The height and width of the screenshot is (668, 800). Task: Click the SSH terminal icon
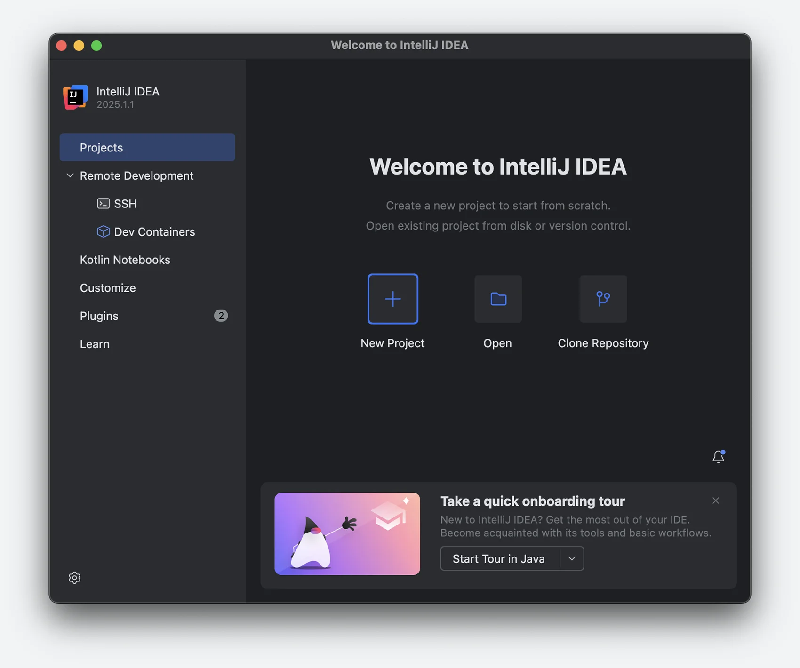tap(103, 204)
